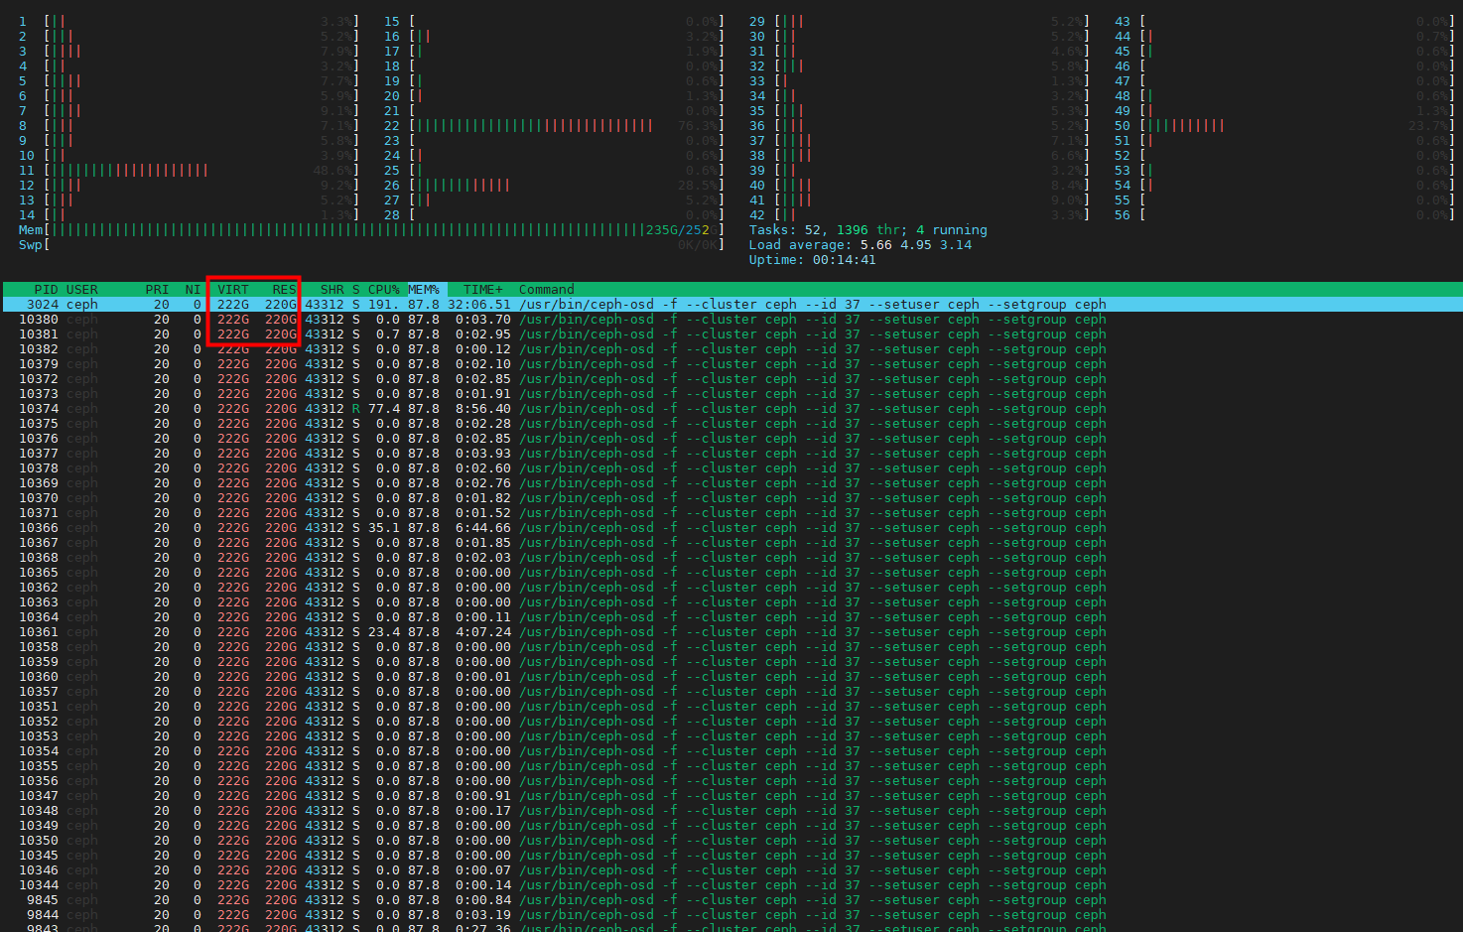Screen dimensions: 1463x932
Task: Select process row with PID 10369
Action: tap(731, 483)
